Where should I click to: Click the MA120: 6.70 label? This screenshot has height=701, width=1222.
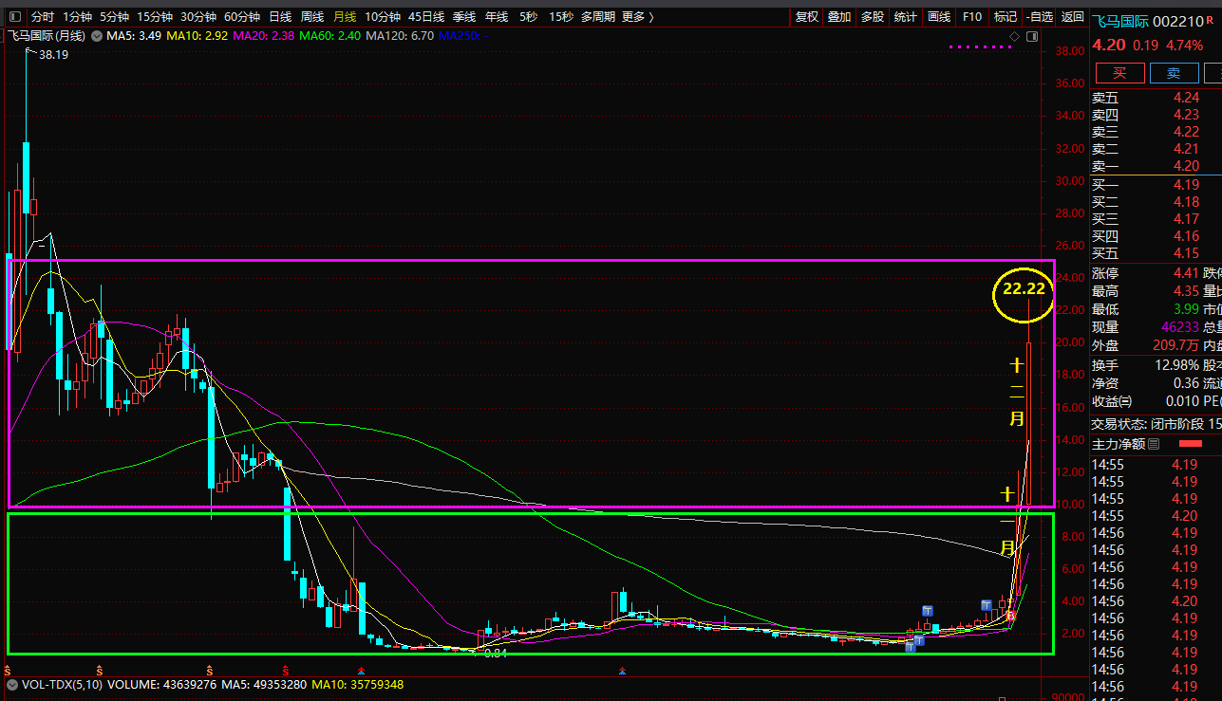click(x=400, y=36)
